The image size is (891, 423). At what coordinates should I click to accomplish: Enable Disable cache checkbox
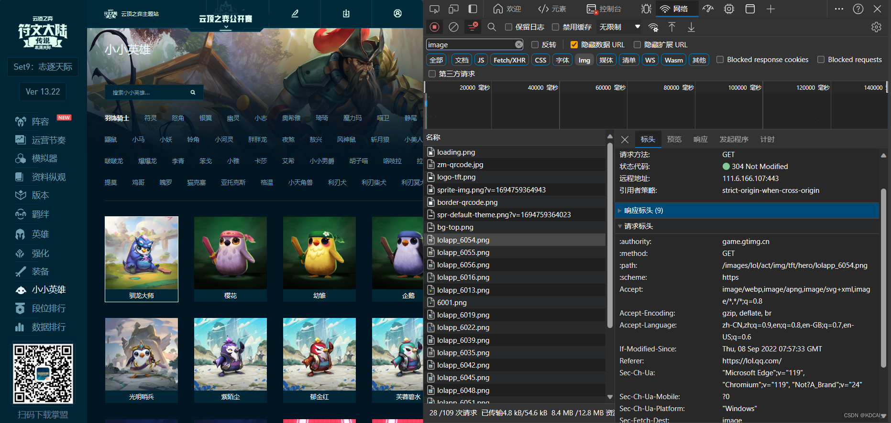coord(555,27)
